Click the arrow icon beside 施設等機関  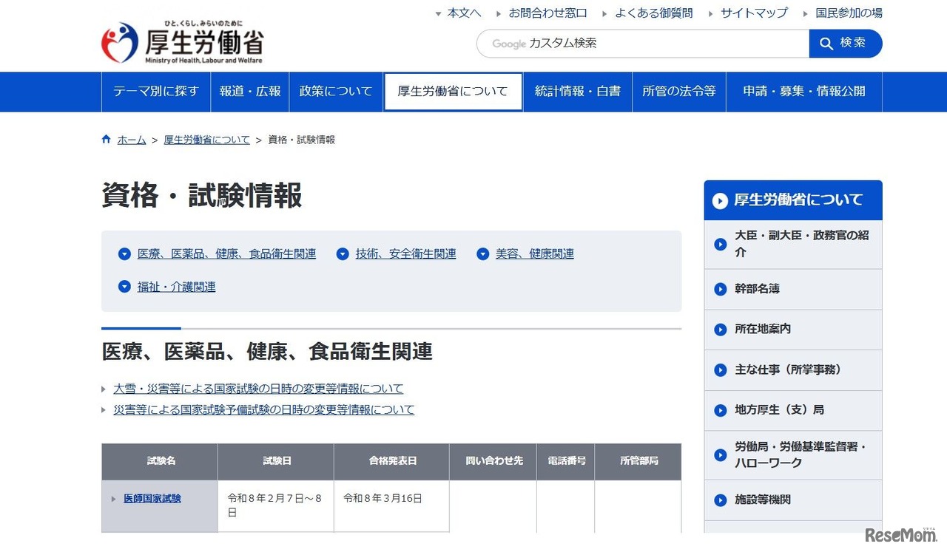point(720,500)
